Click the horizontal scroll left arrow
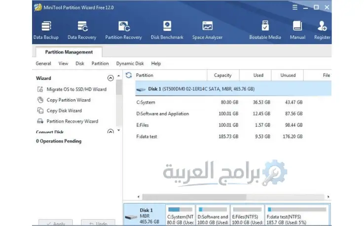 pos(139,197)
